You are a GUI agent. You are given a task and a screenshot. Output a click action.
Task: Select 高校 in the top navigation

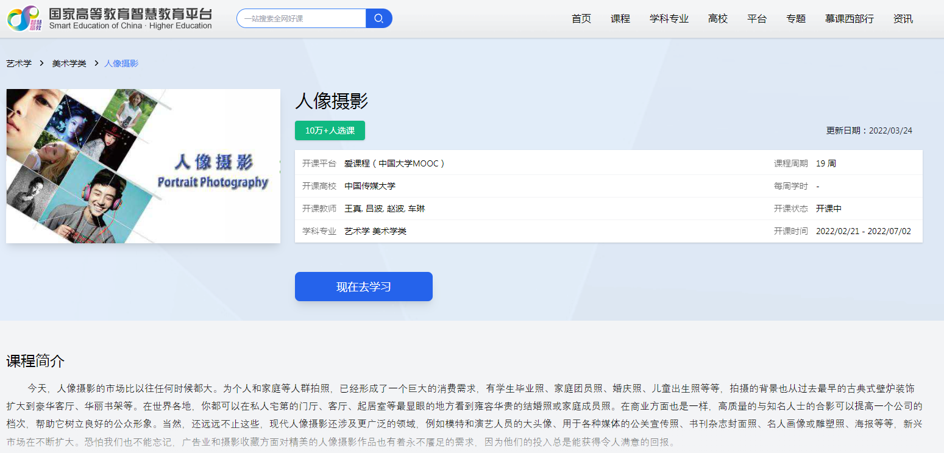(x=717, y=19)
